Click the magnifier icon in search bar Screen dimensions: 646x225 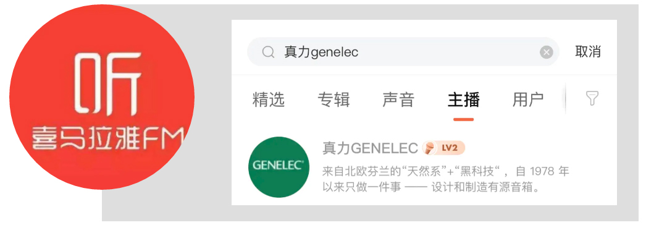point(268,52)
